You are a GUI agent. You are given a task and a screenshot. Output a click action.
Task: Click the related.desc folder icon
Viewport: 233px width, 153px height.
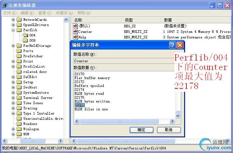19,72
